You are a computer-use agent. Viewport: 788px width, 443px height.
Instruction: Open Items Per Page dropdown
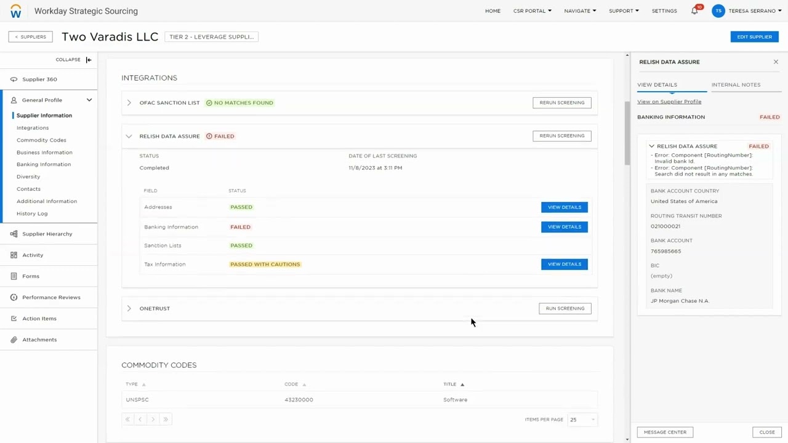582,420
